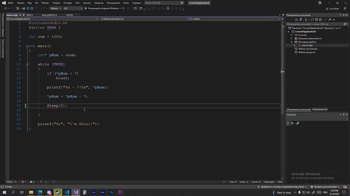Collapse the ConsoleApplication project node
The width and height of the screenshot is (350, 196).
[x=288, y=32]
